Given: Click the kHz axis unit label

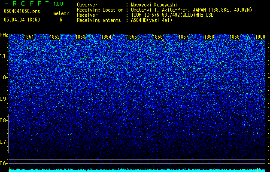Looking at the screenshot, I should pyautogui.click(x=4, y=35).
